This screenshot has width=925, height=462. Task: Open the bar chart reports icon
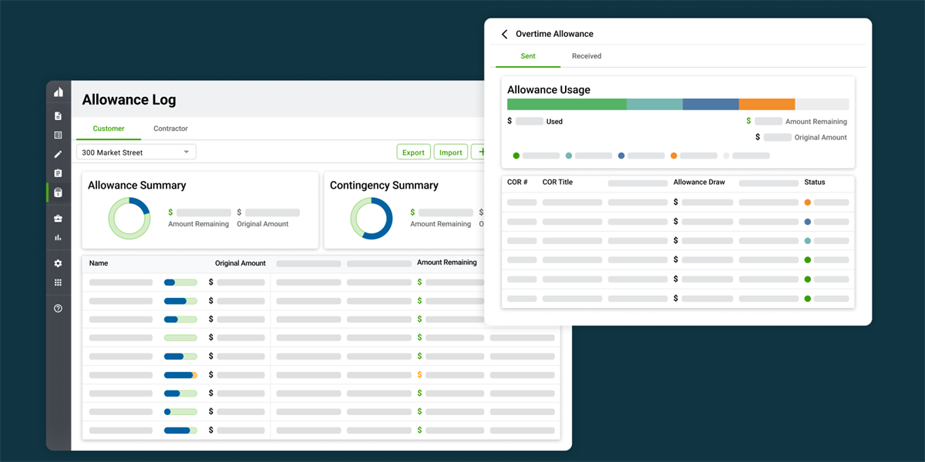point(59,238)
